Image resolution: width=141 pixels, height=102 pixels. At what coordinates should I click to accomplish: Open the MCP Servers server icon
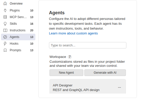(x=5, y=17)
